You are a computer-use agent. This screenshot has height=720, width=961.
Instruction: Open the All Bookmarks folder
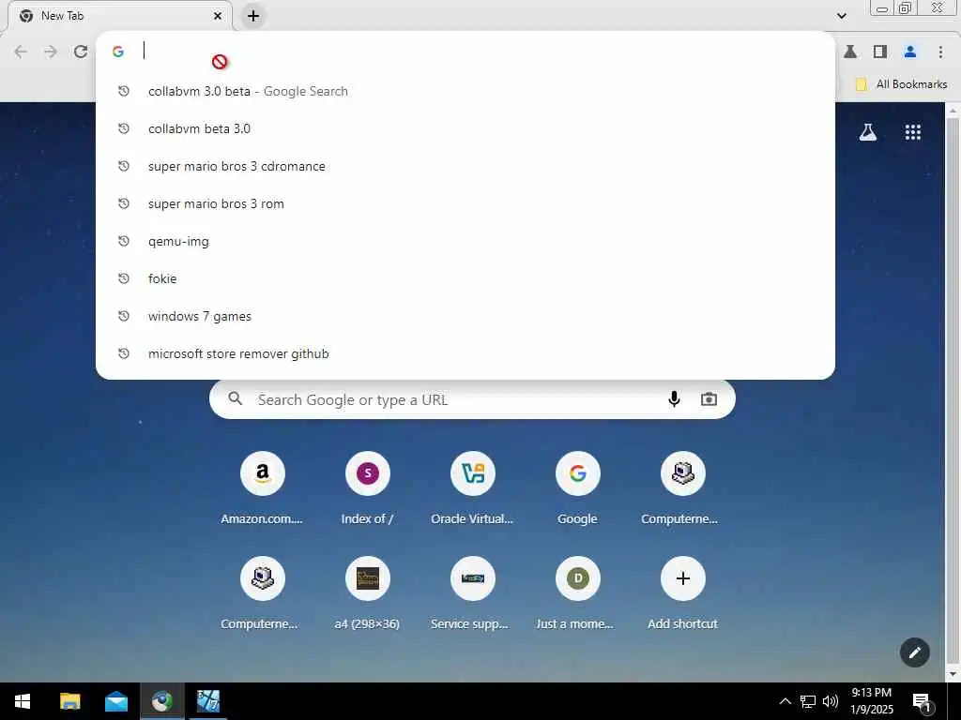(902, 84)
